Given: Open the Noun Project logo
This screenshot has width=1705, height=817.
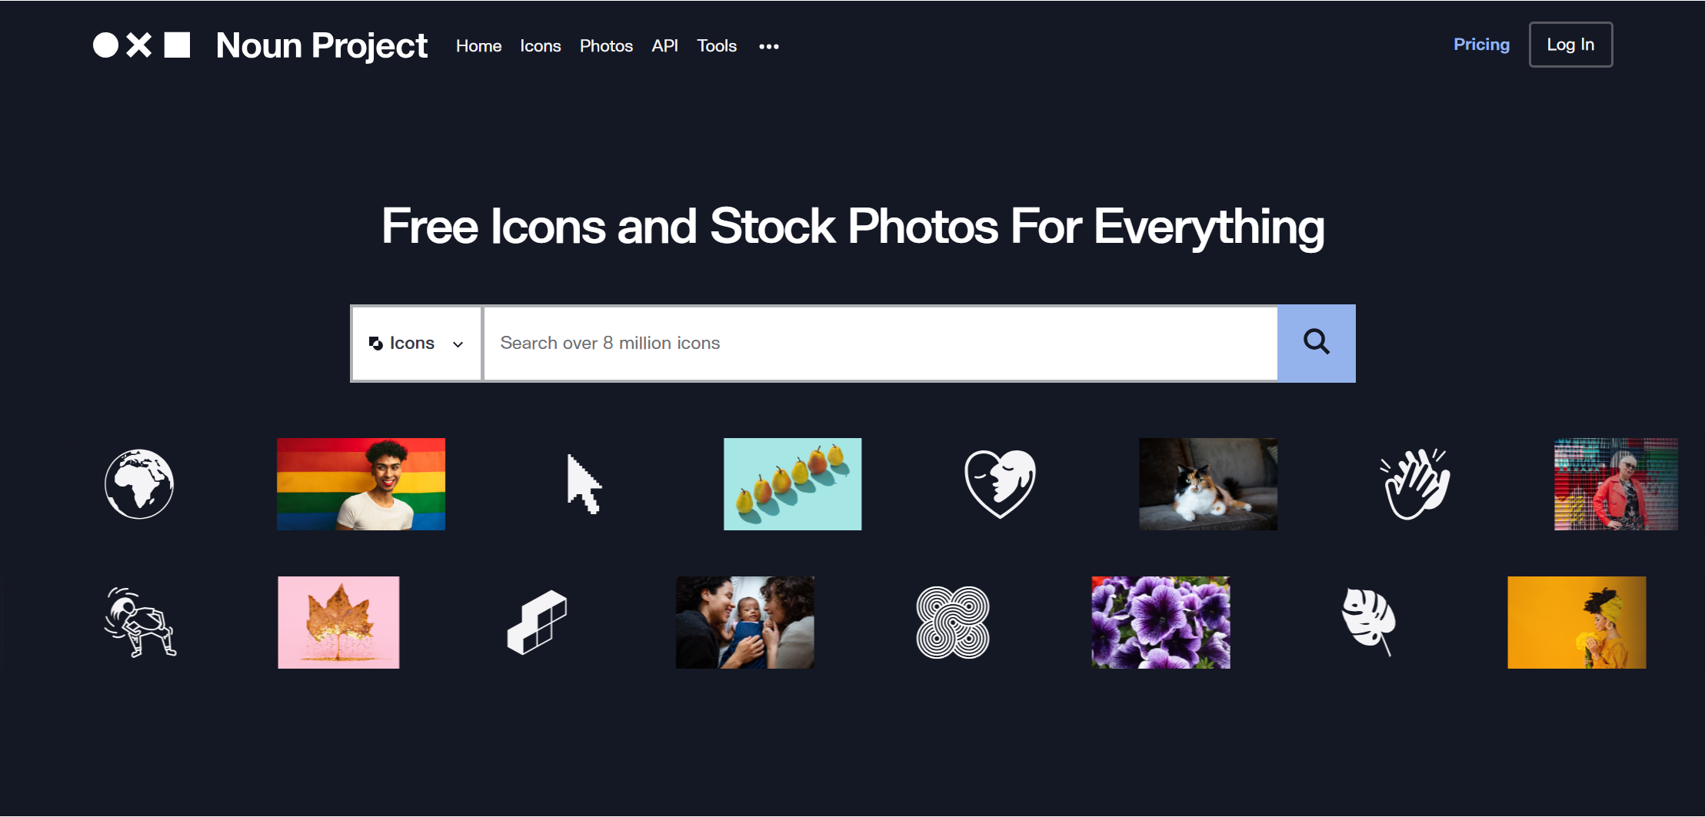Looking at the screenshot, I should (x=260, y=45).
